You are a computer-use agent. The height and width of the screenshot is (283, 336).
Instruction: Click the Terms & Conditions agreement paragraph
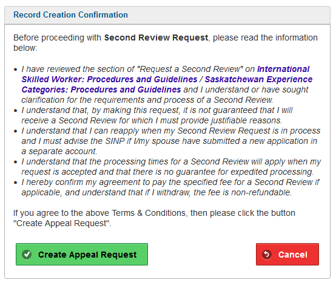point(154,218)
